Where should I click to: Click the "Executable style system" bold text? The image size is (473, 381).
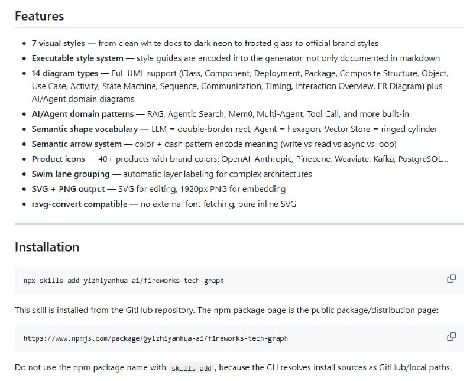[x=77, y=58]
